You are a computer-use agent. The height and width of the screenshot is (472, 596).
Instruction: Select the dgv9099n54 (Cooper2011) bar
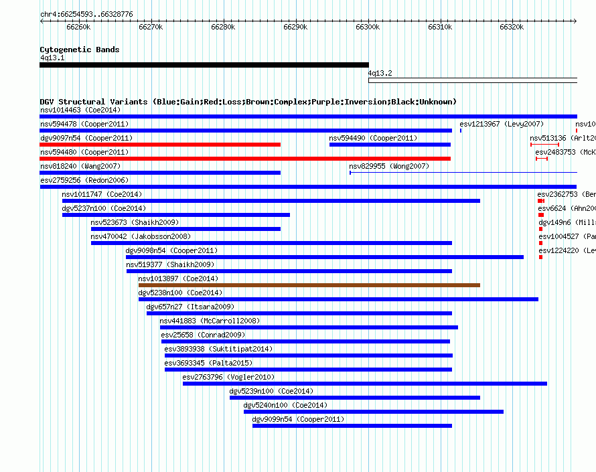[x=352, y=426]
